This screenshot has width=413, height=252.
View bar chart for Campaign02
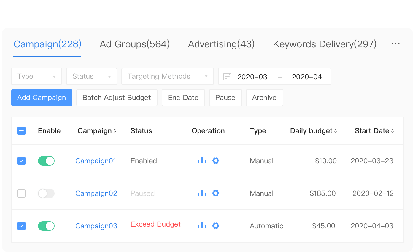(x=202, y=193)
